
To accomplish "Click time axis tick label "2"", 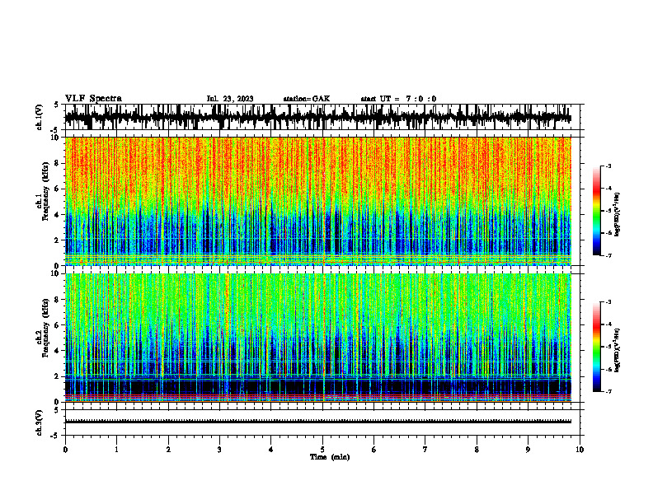I will [x=168, y=450].
